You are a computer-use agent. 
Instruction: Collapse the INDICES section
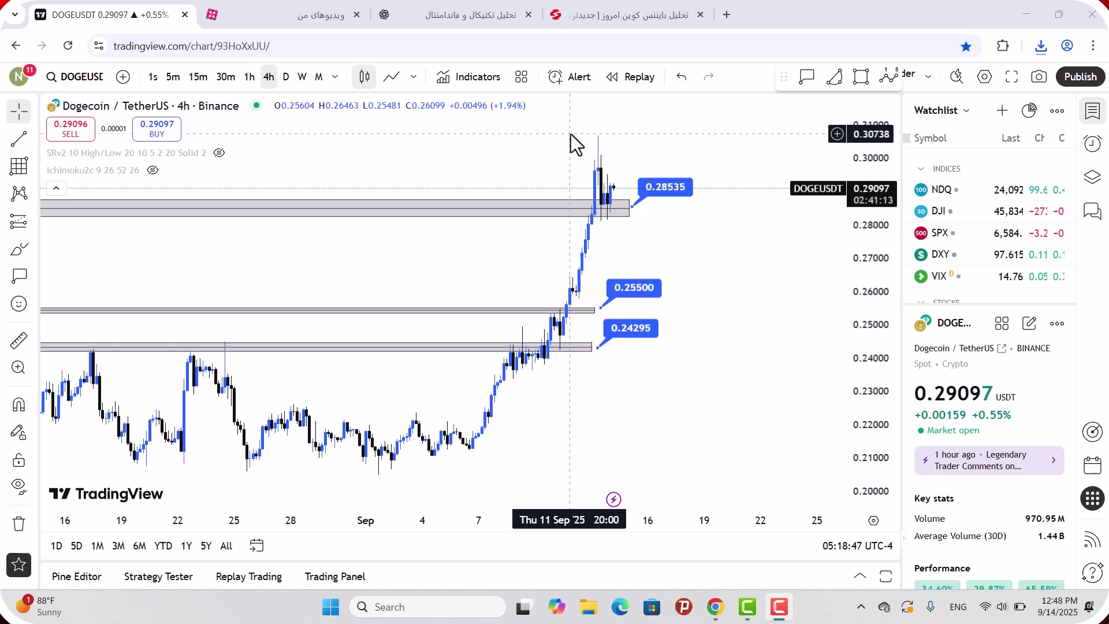(x=921, y=169)
